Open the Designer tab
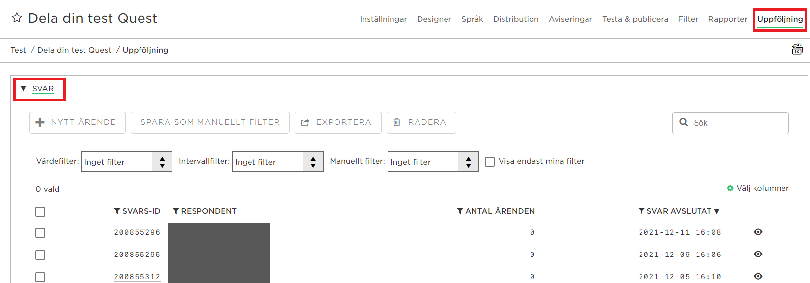Image resolution: width=810 pixels, height=283 pixels. pos(434,19)
